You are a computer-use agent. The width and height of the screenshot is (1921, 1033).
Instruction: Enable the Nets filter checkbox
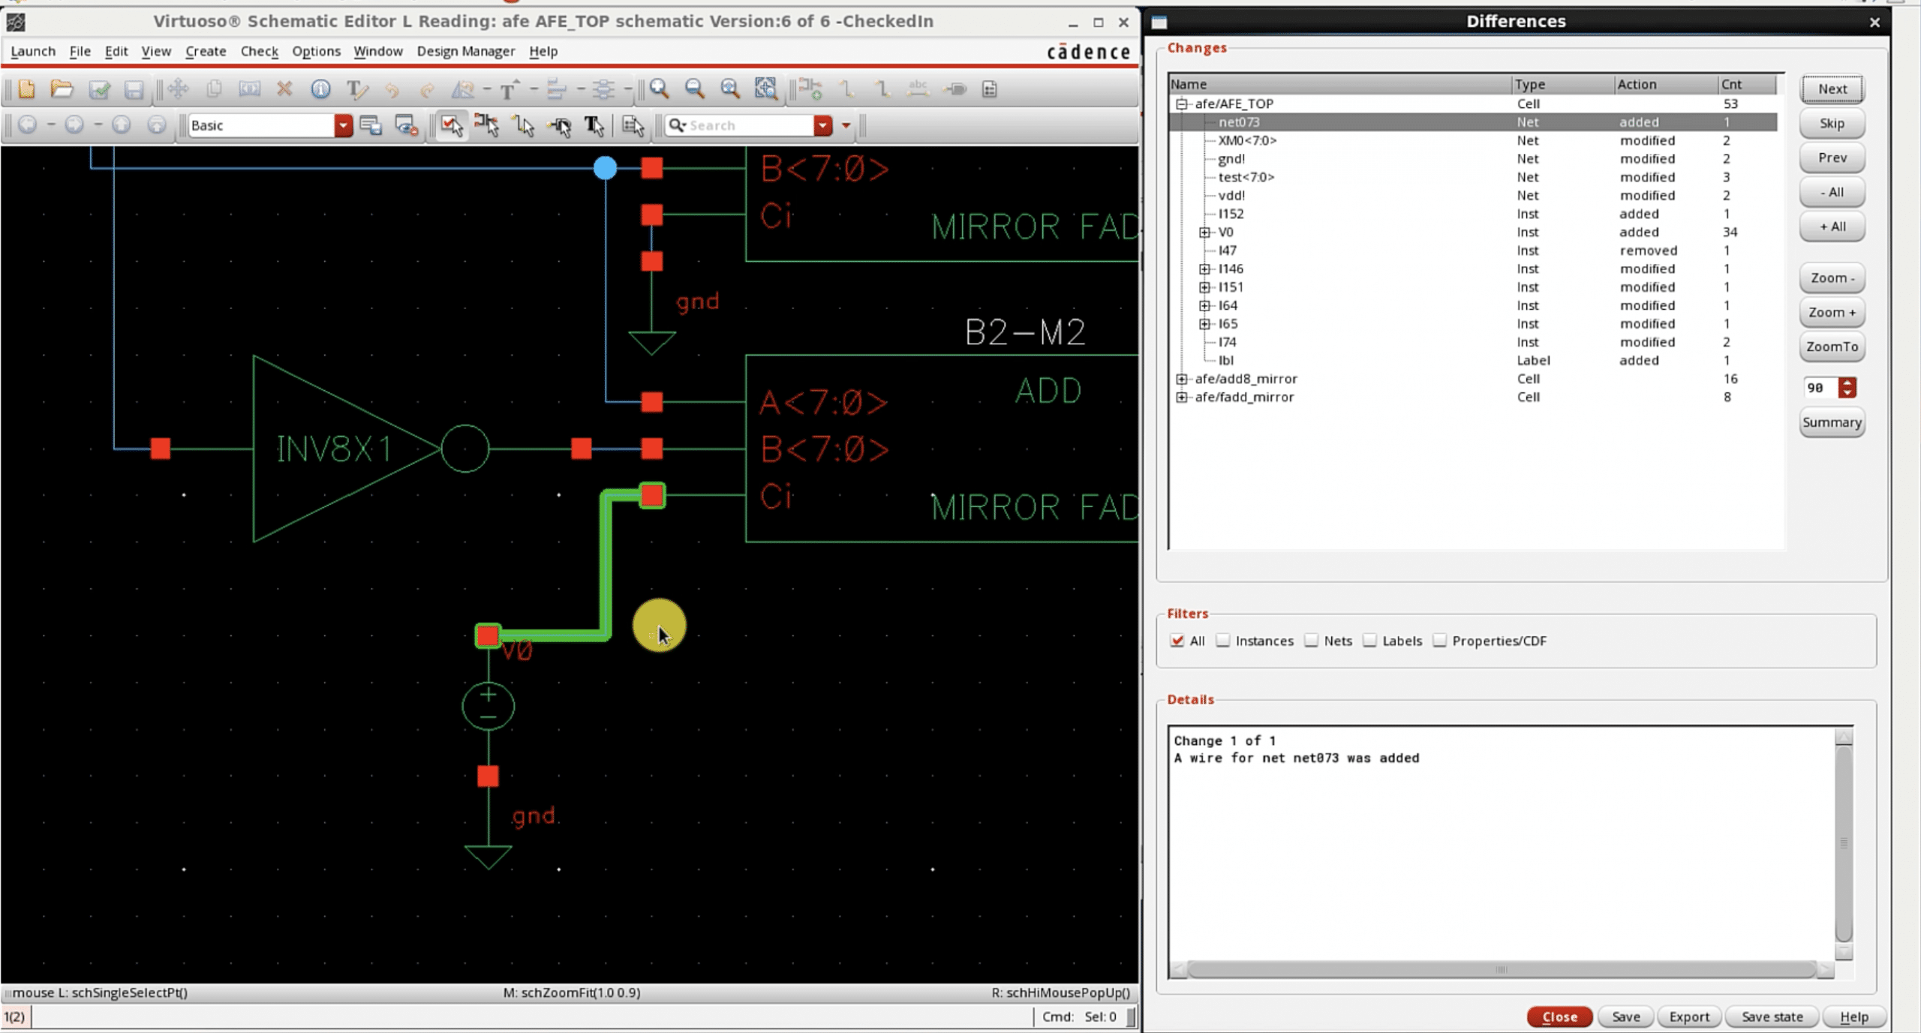click(x=1312, y=641)
